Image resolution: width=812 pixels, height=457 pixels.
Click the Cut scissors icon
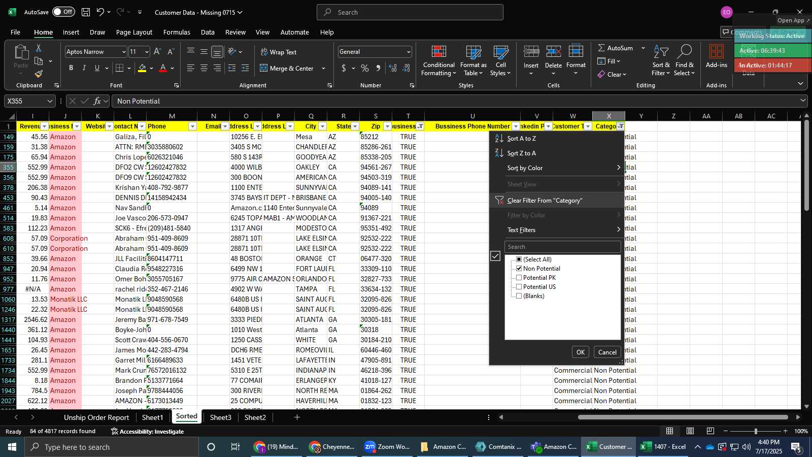point(38,48)
